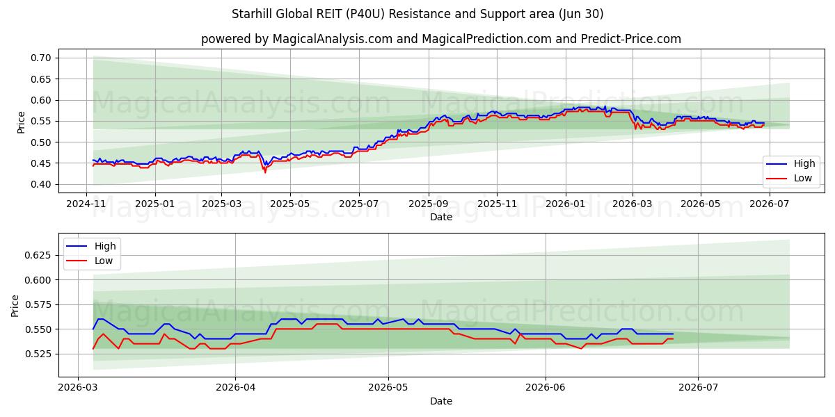Click the 2024-11 date tick label
The width and height of the screenshot is (835, 417).
coord(86,204)
